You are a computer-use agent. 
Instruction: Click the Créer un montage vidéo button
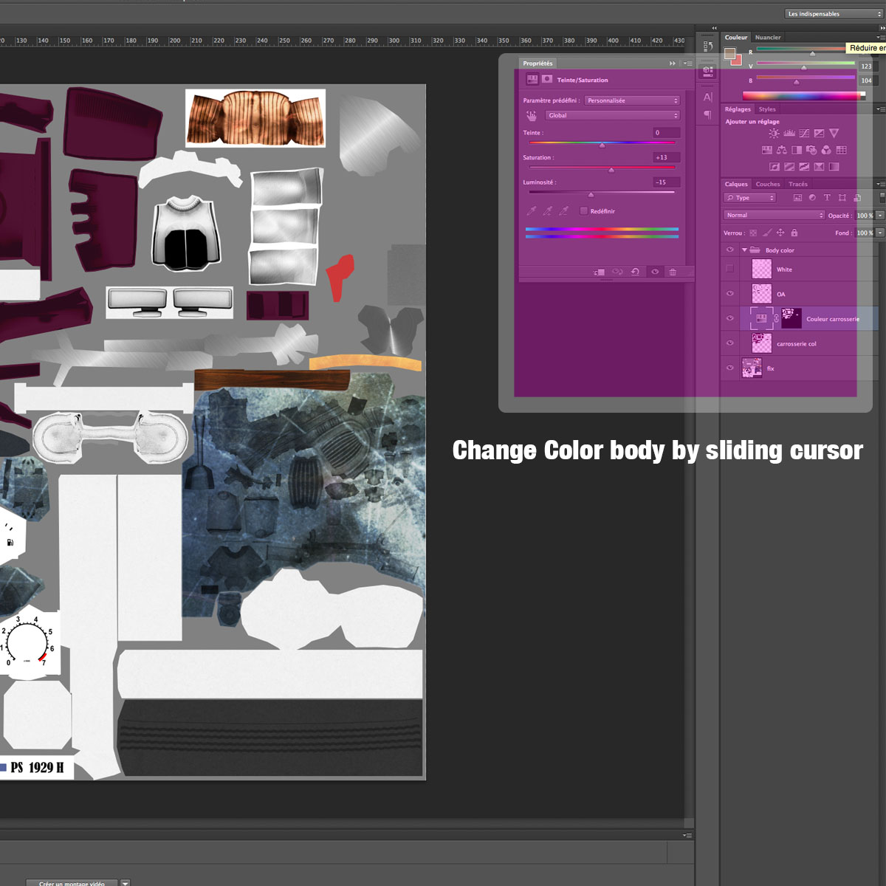tap(72, 882)
